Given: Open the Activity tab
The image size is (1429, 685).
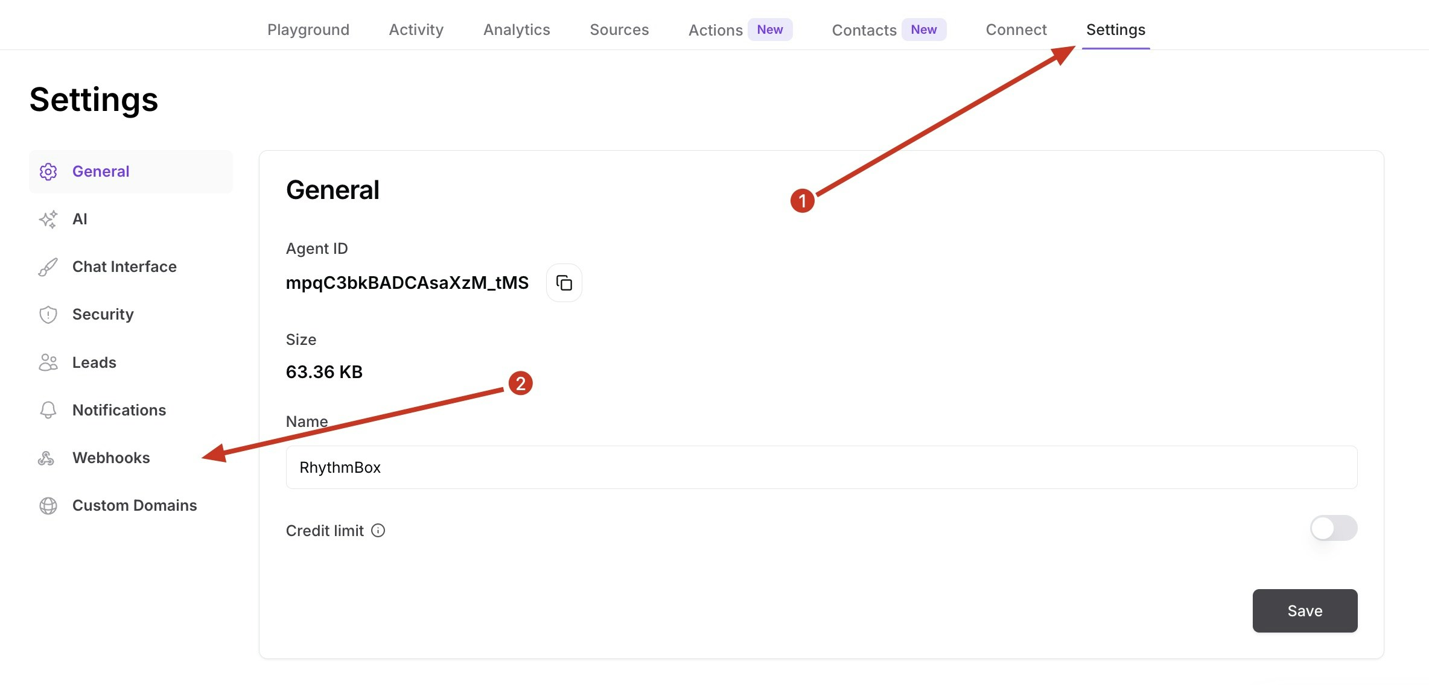Looking at the screenshot, I should click(416, 30).
